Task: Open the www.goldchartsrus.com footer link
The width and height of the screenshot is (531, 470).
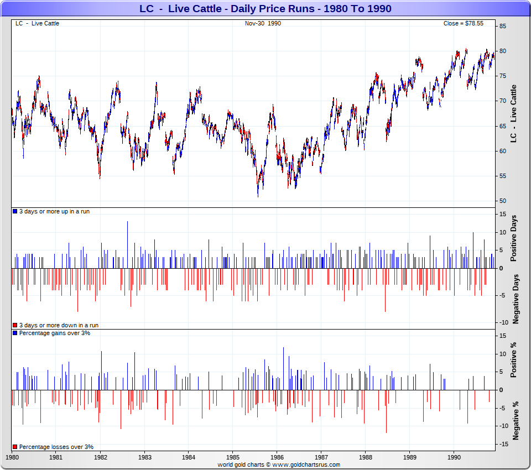Action: [307, 465]
